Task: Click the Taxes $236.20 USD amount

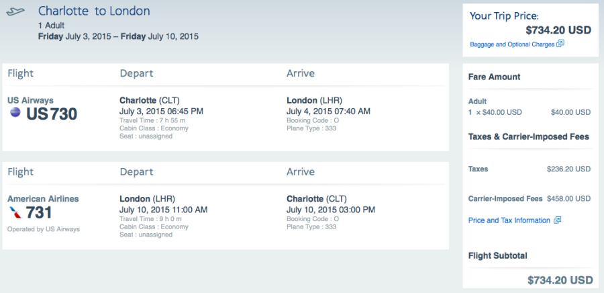Action: [568, 169]
